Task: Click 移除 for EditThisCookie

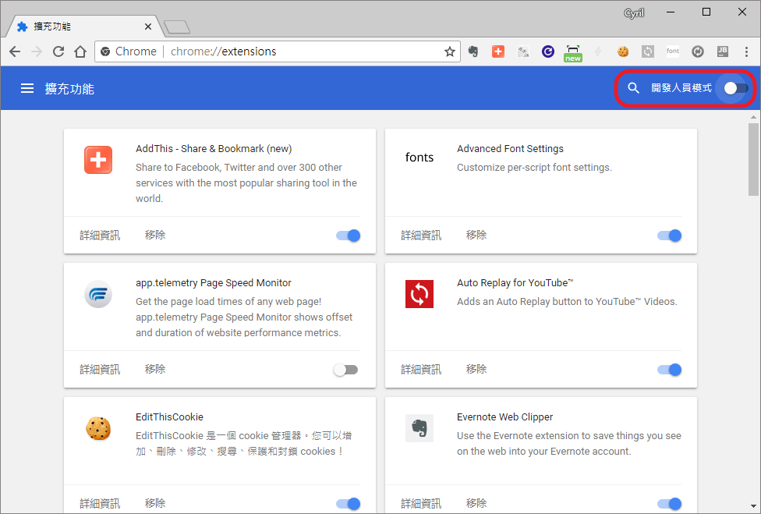Action: [155, 503]
